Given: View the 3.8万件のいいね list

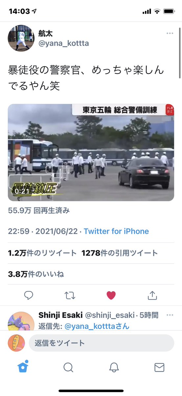Looking at the screenshot, I should pyautogui.click(x=36, y=274).
